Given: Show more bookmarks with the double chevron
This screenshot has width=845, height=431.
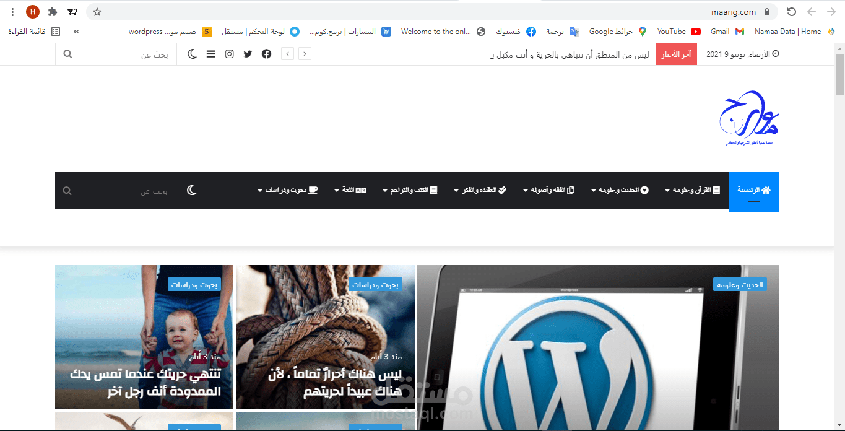Looking at the screenshot, I should 76,32.
